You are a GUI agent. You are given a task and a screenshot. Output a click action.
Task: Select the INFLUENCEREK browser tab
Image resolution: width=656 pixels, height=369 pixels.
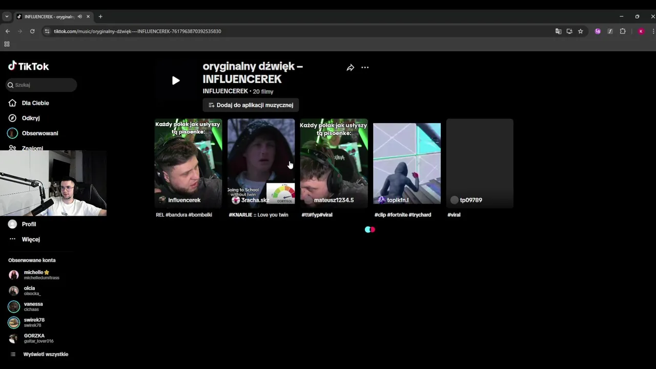coord(53,16)
